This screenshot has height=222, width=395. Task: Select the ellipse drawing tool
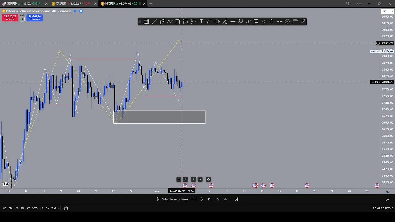(x=217, y=21)
